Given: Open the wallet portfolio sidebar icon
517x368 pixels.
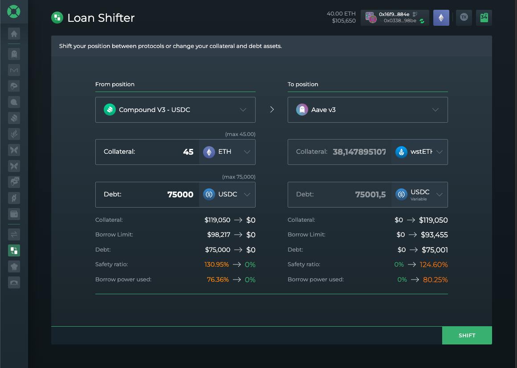Looking at the screenshot, I should [x=14, y=214].
